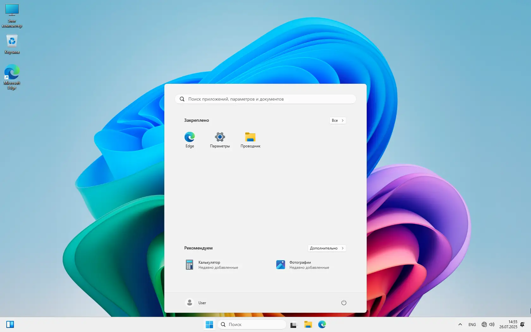
Task: Open the clock showing 14:55
Action: (508, 324)
